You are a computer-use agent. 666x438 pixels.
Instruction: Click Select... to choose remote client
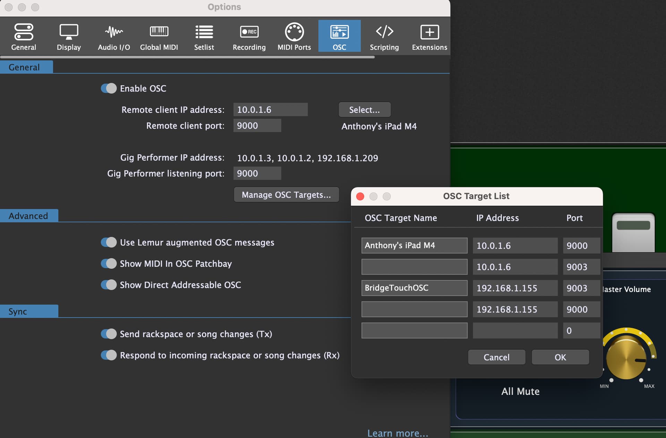(364, 110)
